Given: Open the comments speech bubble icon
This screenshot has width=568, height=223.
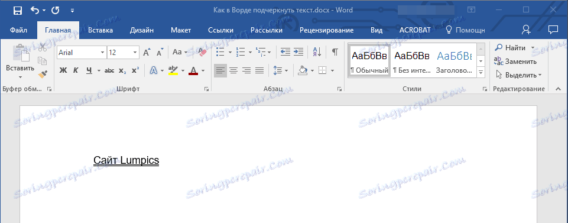Looking at the screenshot, I should [x=553, y=30].
